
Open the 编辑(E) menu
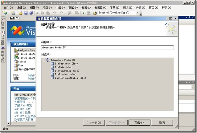[x=21, y=8]
